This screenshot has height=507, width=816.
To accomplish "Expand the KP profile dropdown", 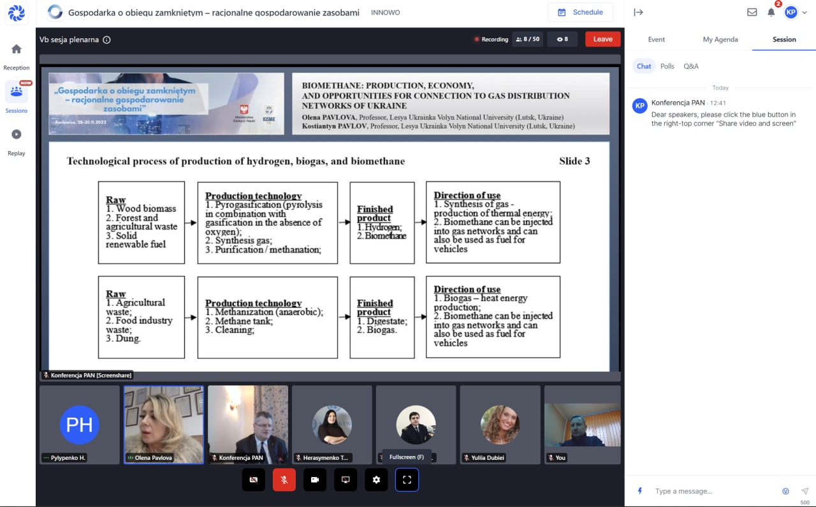I will point(794,12).
